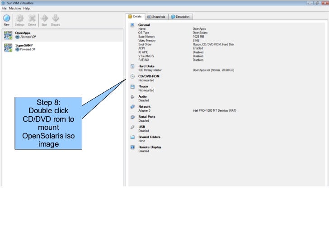Click the Base Memory label
329x247 pixels.
(x=146, y=37)
